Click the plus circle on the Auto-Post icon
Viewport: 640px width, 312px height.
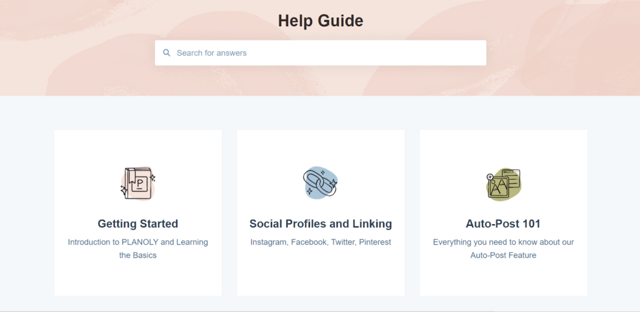coord(490,177)
